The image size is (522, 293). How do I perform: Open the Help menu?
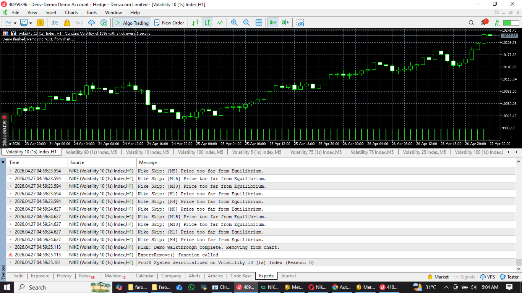[x=135, y=13]
